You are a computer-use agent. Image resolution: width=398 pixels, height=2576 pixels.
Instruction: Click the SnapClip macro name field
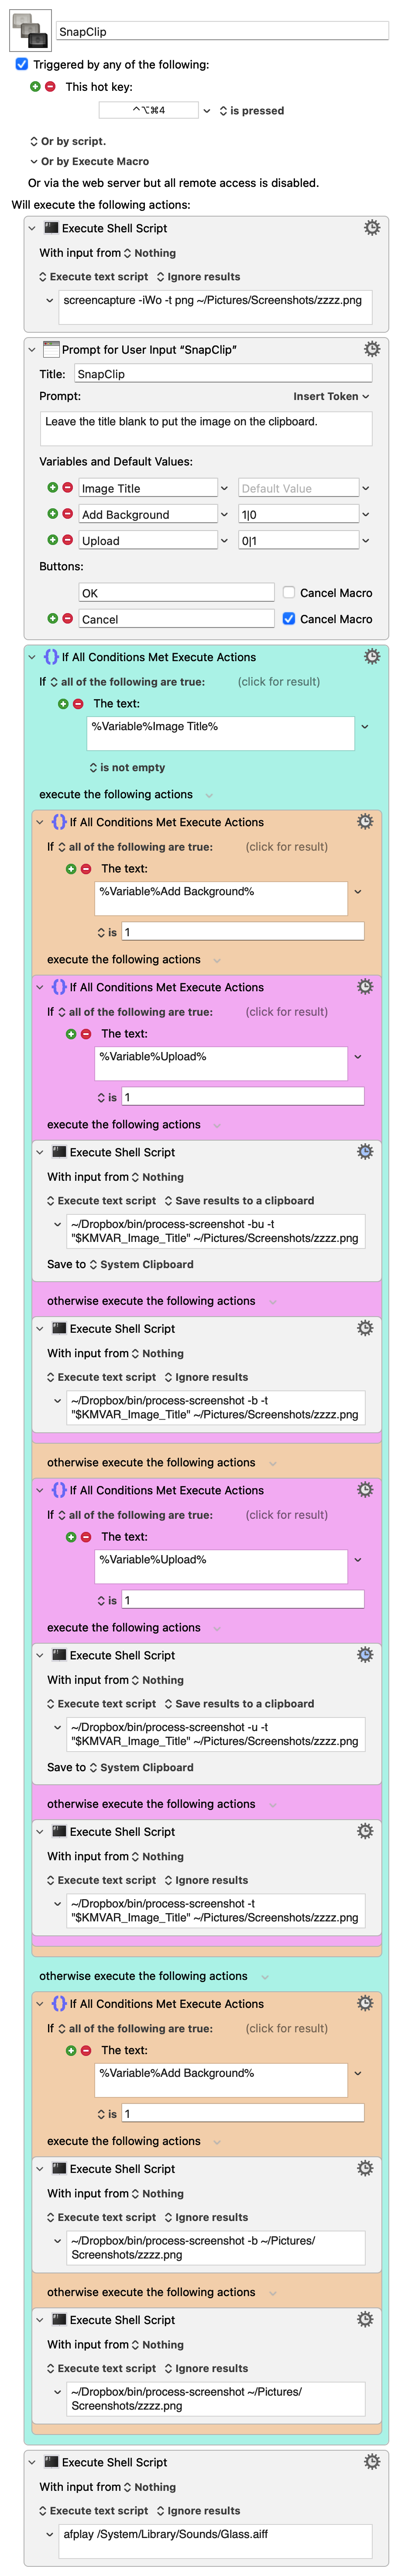tap(222, 31)
